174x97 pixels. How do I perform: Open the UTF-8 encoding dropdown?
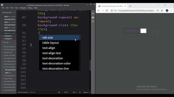[66, 92]
